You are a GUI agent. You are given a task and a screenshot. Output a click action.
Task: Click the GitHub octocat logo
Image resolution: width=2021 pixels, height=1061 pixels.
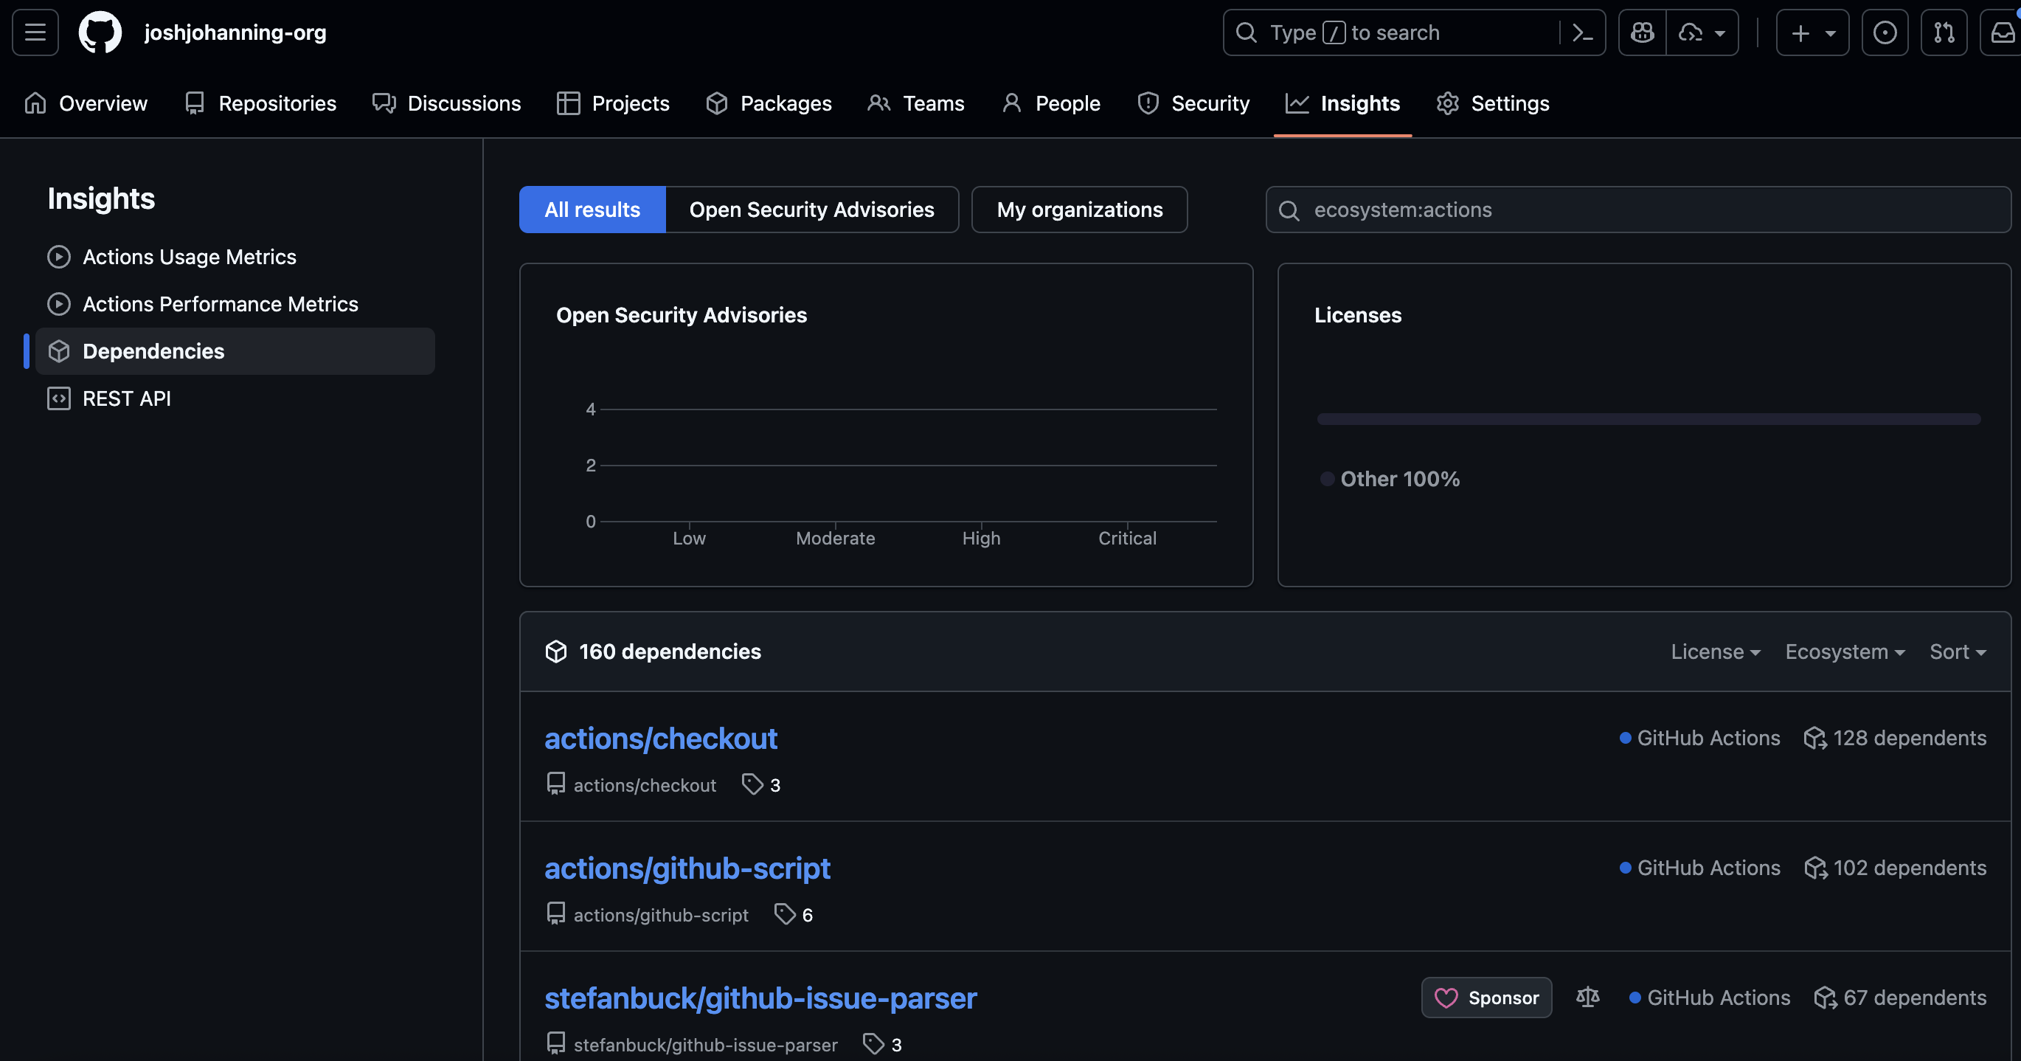[100, 32]
